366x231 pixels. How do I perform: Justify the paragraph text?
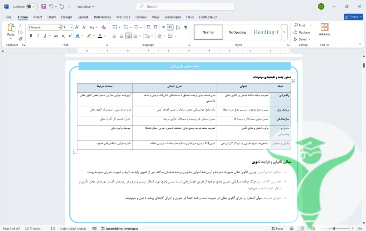(x=135, y=36)
